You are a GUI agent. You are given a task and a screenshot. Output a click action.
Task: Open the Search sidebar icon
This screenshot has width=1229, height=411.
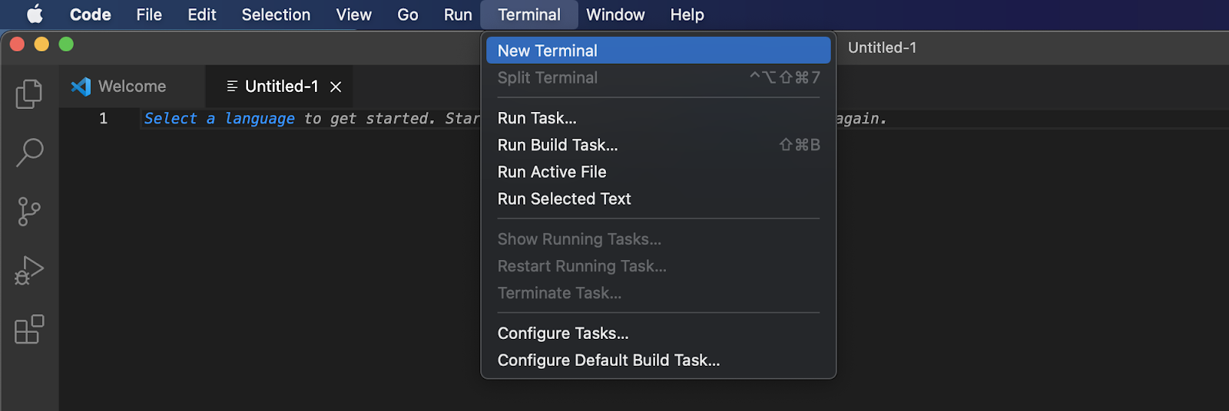(x=29, y=152)
